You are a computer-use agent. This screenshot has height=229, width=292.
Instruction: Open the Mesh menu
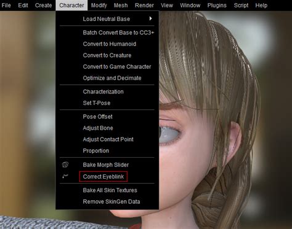(x=121, y=5)
